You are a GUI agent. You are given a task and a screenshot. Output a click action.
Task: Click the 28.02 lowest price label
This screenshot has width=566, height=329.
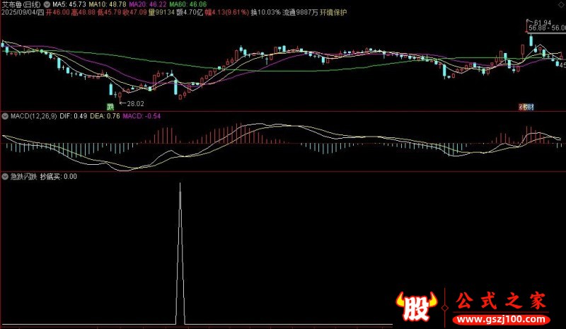pos(135,104)
